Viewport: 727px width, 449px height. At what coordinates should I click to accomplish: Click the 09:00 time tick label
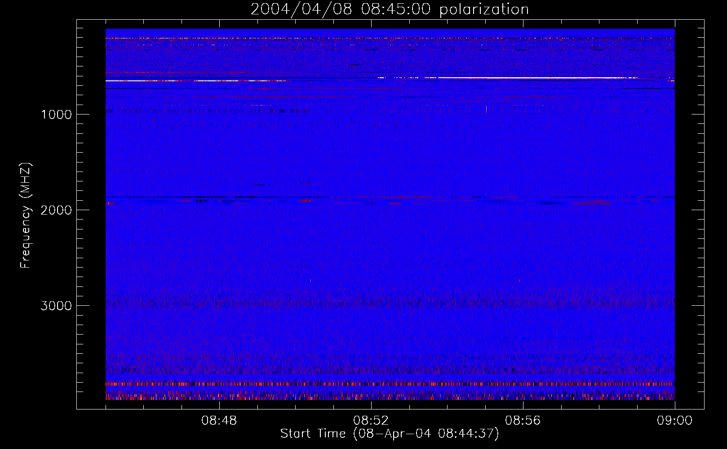[x=675, y=421]
